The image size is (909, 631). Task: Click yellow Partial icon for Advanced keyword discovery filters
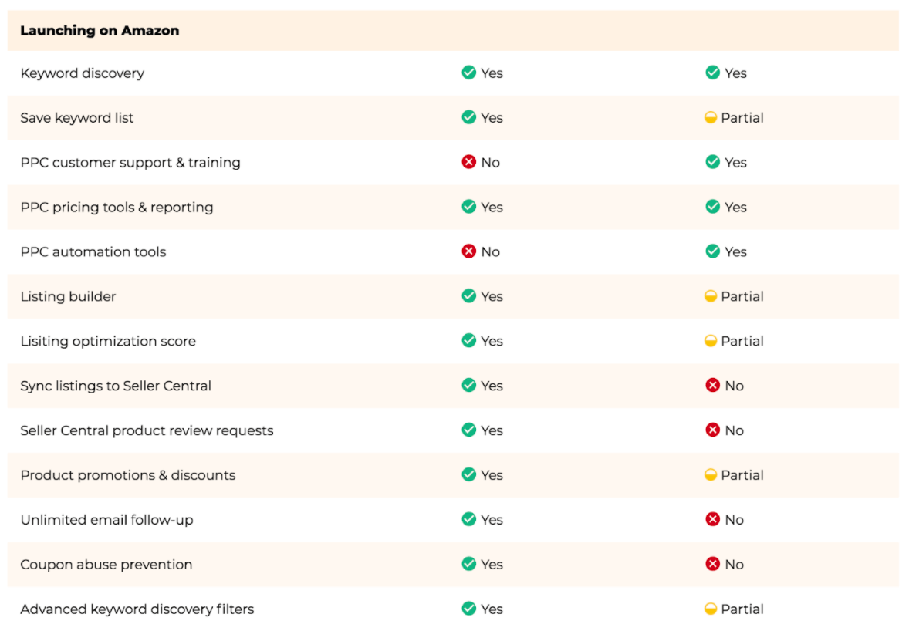point(710,609)
